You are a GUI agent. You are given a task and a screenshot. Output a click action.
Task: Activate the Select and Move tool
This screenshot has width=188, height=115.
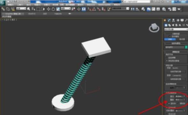49,9
